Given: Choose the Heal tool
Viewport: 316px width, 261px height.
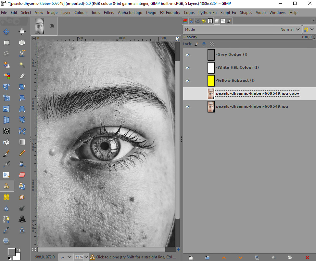Looking at the screenshot, I should (6, 197).
